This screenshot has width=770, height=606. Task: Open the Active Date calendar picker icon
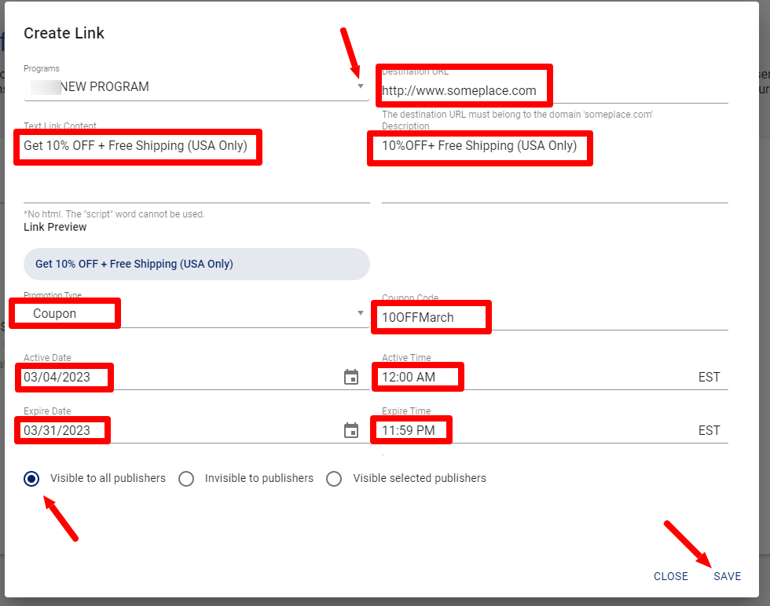click(x=351, y=377)
